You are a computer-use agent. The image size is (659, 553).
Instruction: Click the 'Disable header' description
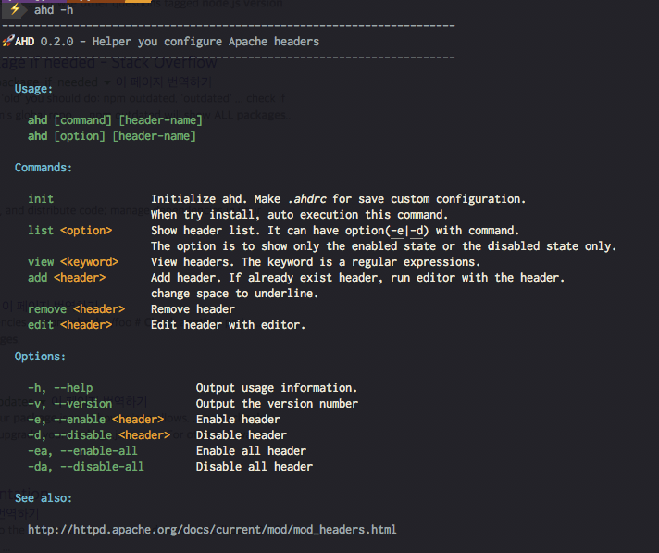point(242,435)
